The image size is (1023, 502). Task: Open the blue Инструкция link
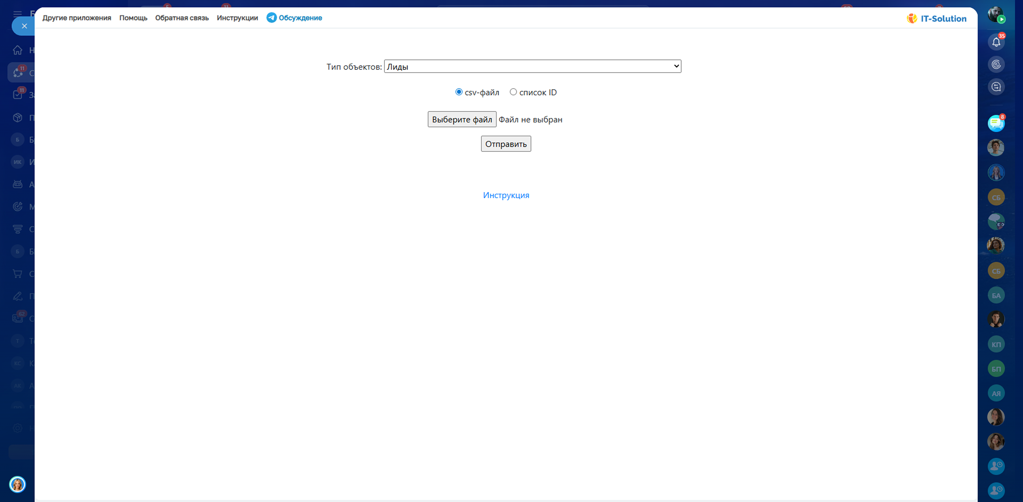[506, 195]
